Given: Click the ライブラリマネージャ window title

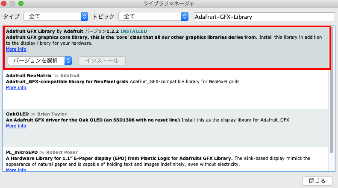Looking at the screenshot, I should pos(169,4).
